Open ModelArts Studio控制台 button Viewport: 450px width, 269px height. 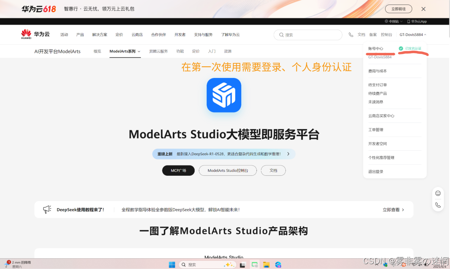click(x=228, y=171)
